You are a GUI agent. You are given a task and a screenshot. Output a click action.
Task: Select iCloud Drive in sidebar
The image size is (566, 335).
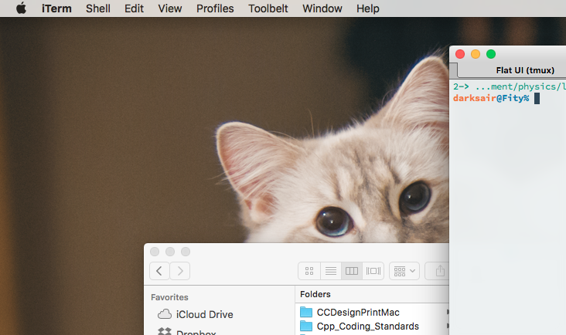(204, 314)
